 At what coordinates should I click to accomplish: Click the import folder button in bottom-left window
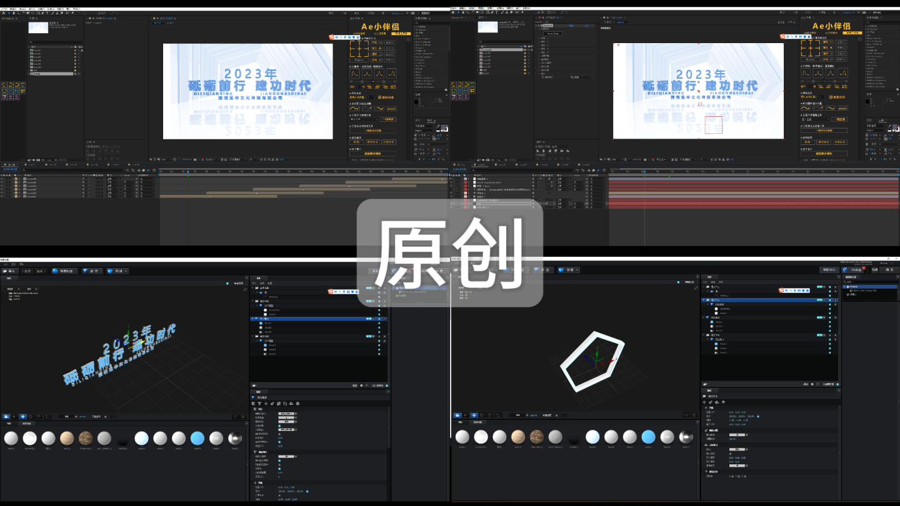tap(9, 271)
